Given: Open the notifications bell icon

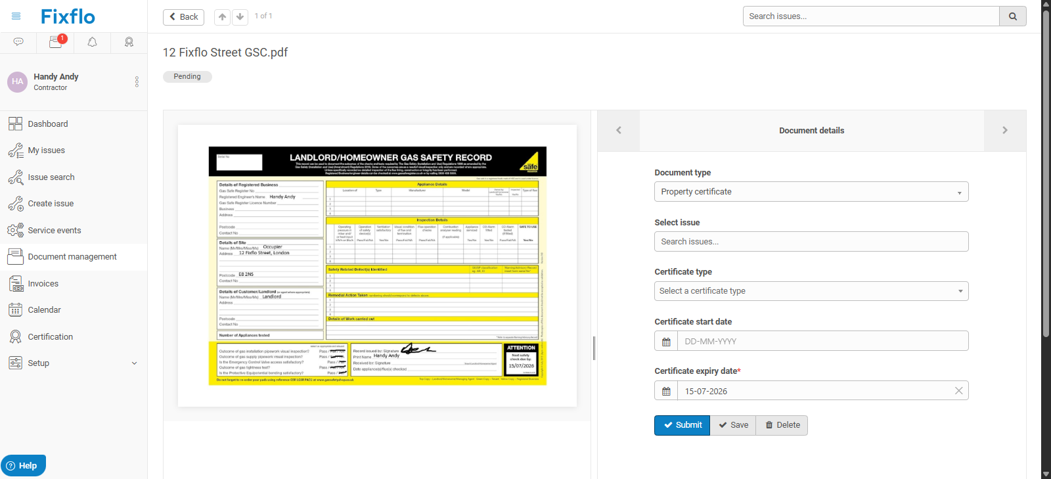Looking at the screenshot, I should pos(92,42).
